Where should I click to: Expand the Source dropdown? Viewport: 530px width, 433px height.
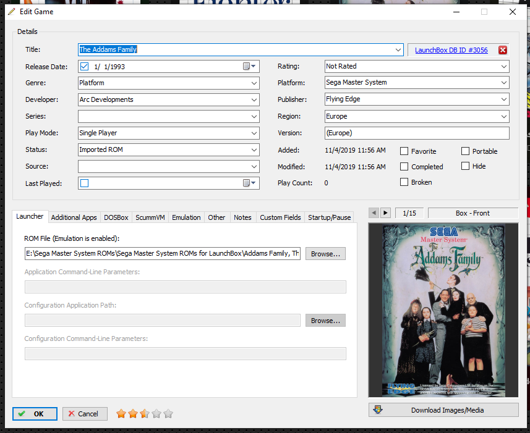(x=254, y=166)
